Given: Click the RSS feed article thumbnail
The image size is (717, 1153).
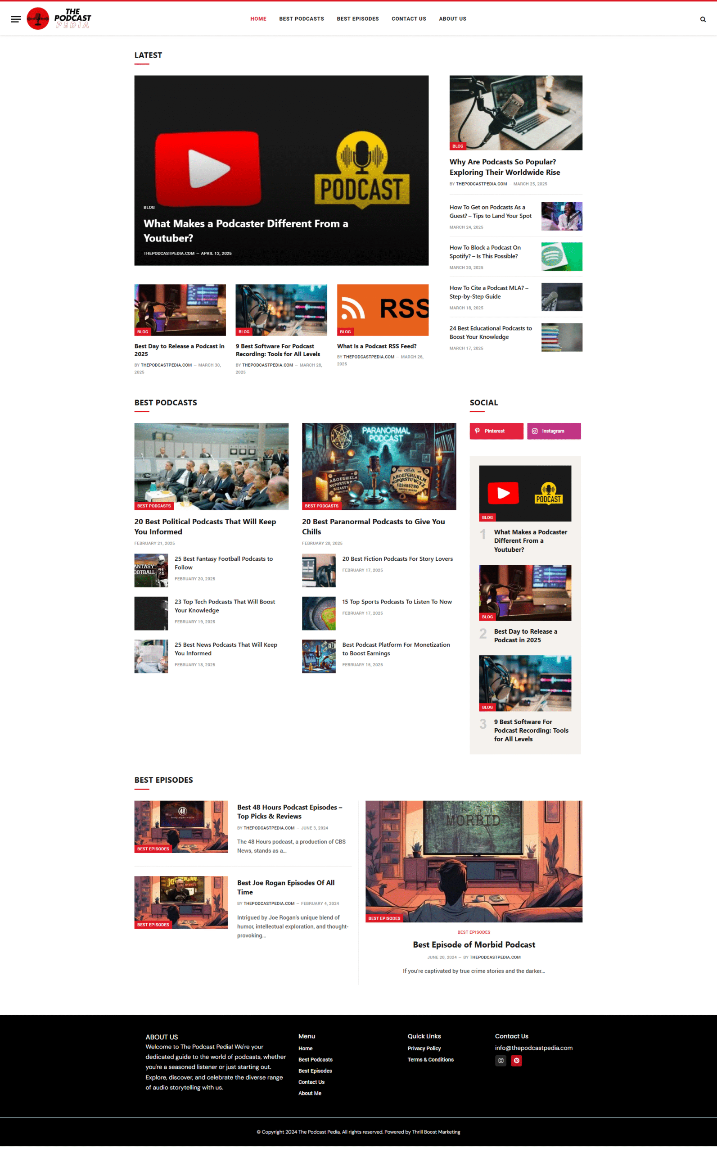Looking at the screenshot, I should (382, 310).
